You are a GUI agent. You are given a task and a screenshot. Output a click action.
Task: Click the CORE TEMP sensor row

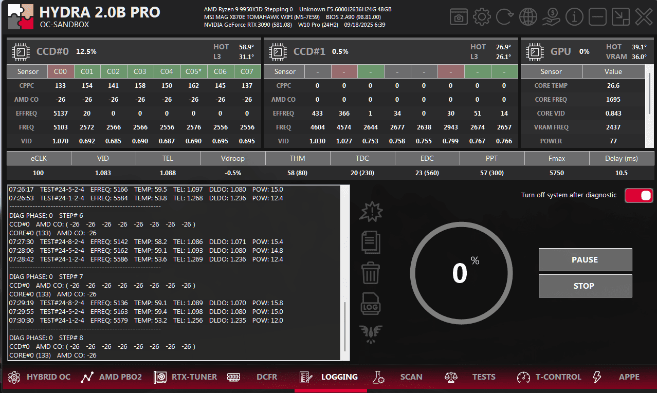583,86
